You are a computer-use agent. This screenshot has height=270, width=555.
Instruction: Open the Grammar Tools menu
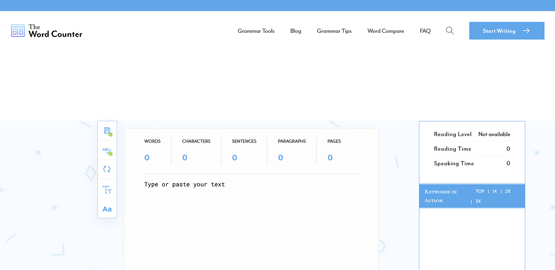(256, 31)
